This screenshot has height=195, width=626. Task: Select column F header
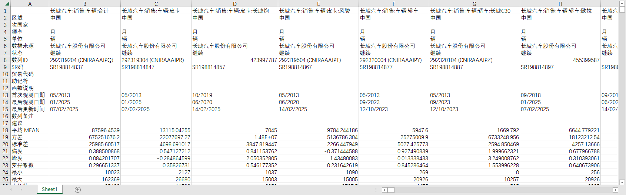pyautogui.click(x=394, y=4)
